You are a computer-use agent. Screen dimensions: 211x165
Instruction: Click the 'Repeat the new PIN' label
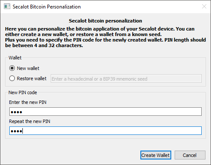click(x=30, y=121)
